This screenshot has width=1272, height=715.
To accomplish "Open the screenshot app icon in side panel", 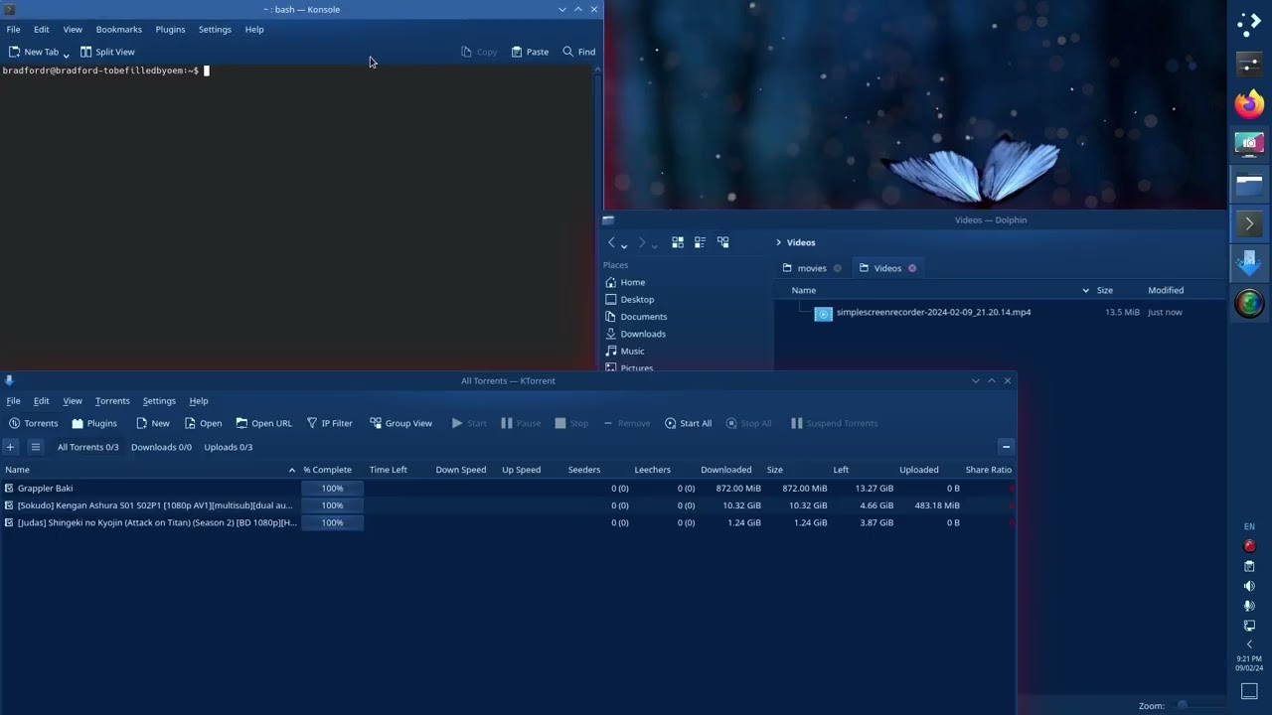I will 1249,144.
